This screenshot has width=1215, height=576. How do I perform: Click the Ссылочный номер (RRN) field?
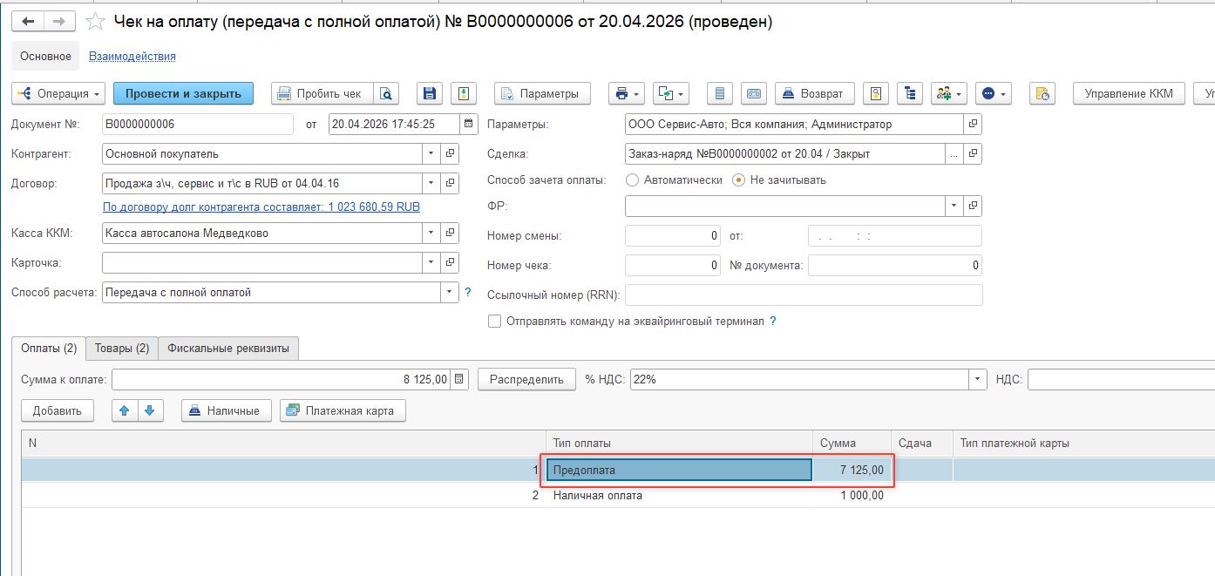pos(803,295)
